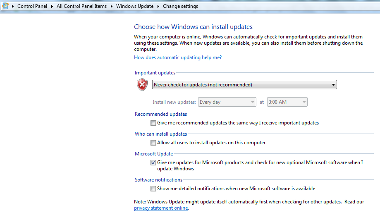Open the Every day schedule dropdown
This screenshot has width=380, height=215.
click(x=227, y=102)
